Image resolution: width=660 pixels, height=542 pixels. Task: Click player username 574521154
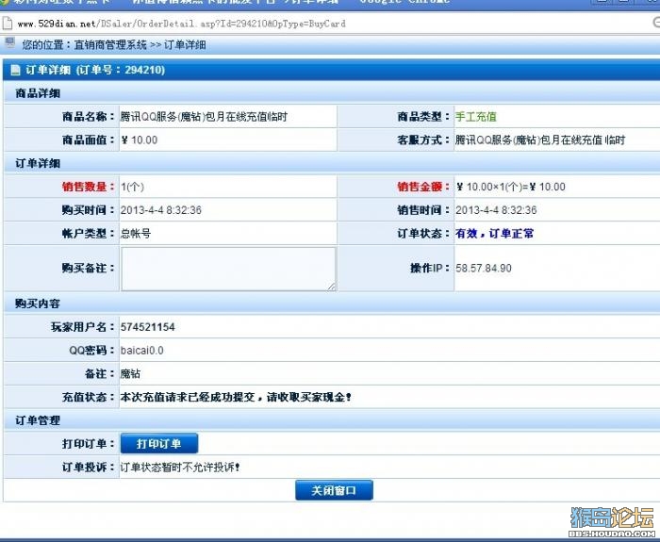tap(148, 327)
